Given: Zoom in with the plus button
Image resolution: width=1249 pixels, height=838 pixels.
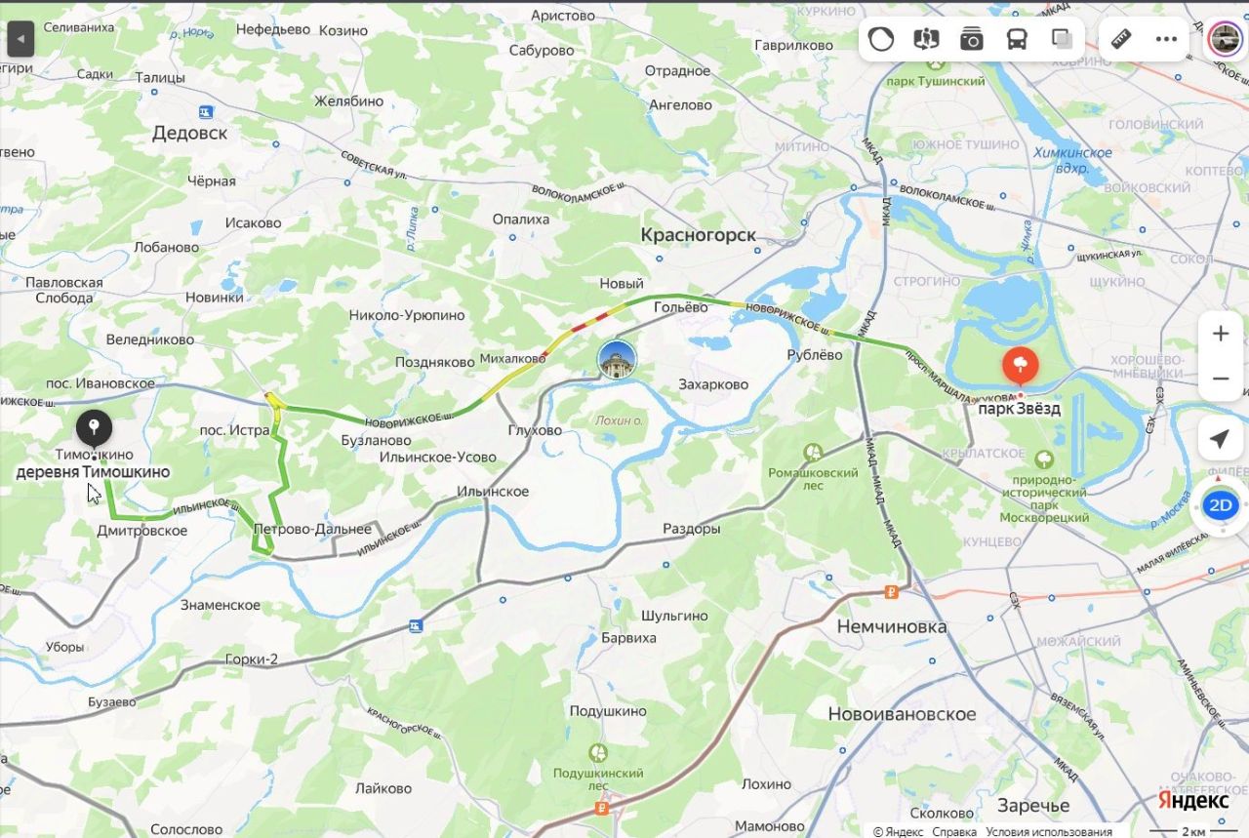Looking at the screenshot, I should [1221, 334].
